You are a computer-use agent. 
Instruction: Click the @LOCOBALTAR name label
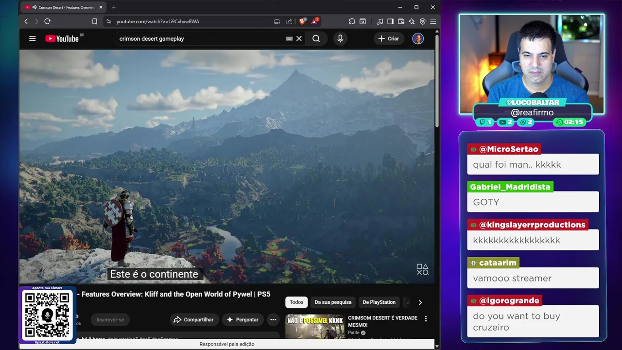(533, 103)
